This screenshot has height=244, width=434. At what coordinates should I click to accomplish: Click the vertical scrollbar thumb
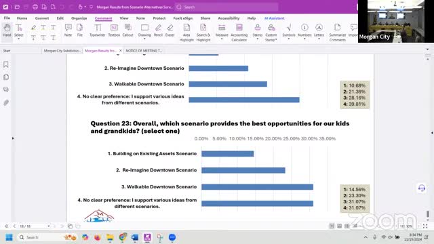(x=428, y=213)
